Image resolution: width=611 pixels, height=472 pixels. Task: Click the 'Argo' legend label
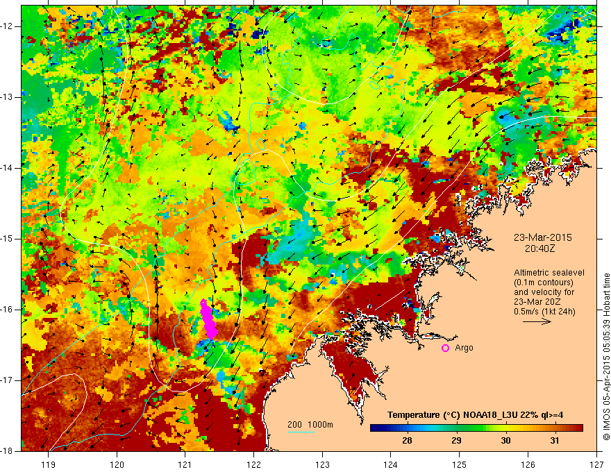(x=464, y=348)
